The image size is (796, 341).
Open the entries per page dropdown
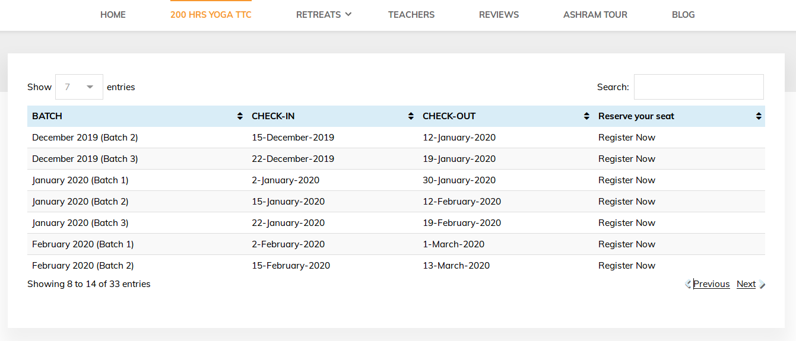pyautogui.click(x=79, y=87)
